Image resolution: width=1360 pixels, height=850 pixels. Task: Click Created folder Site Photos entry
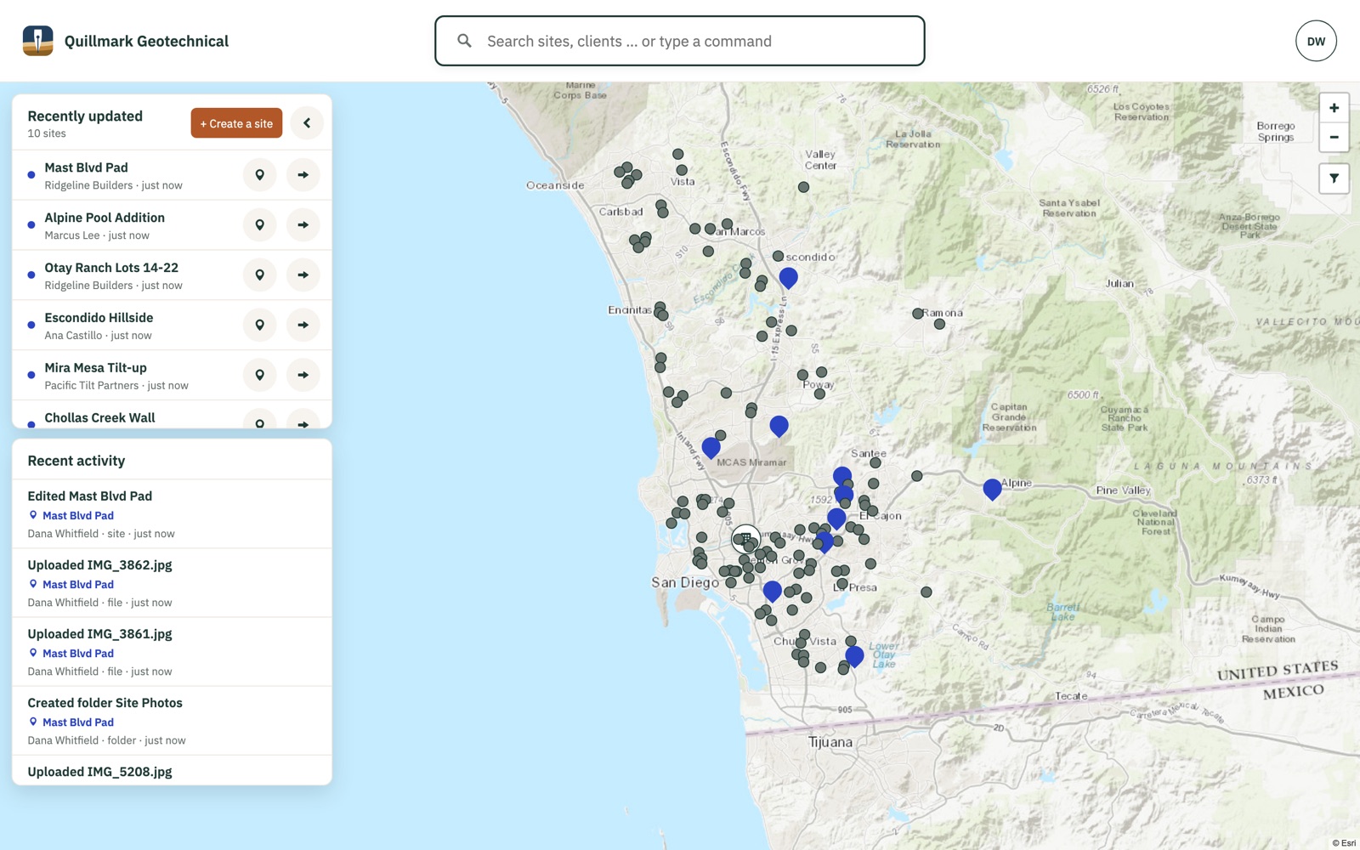(172, 721)
